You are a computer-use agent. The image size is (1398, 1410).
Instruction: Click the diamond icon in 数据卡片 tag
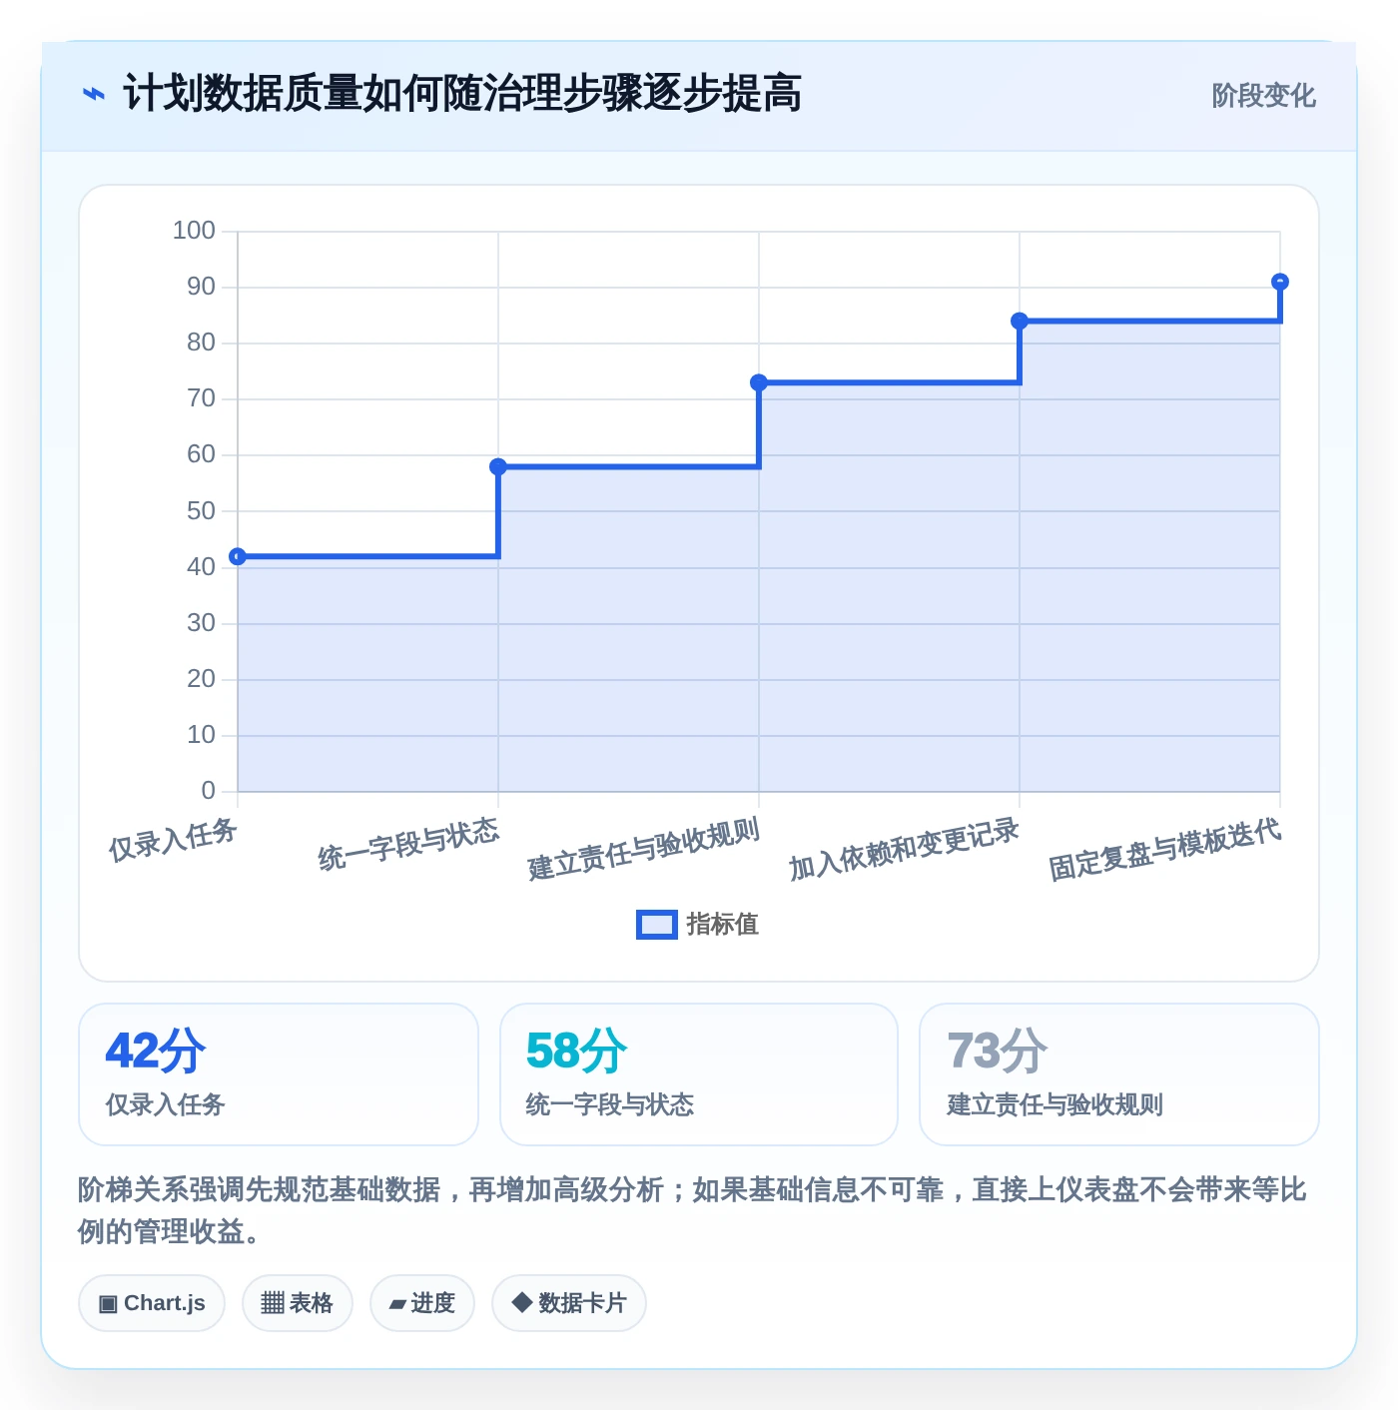click(x=521, y=1302)
